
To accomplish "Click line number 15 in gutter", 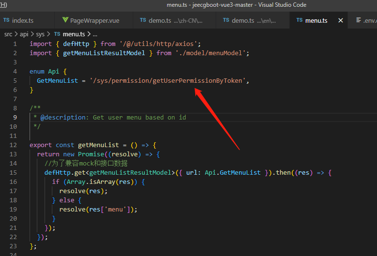I will (13, 173).
